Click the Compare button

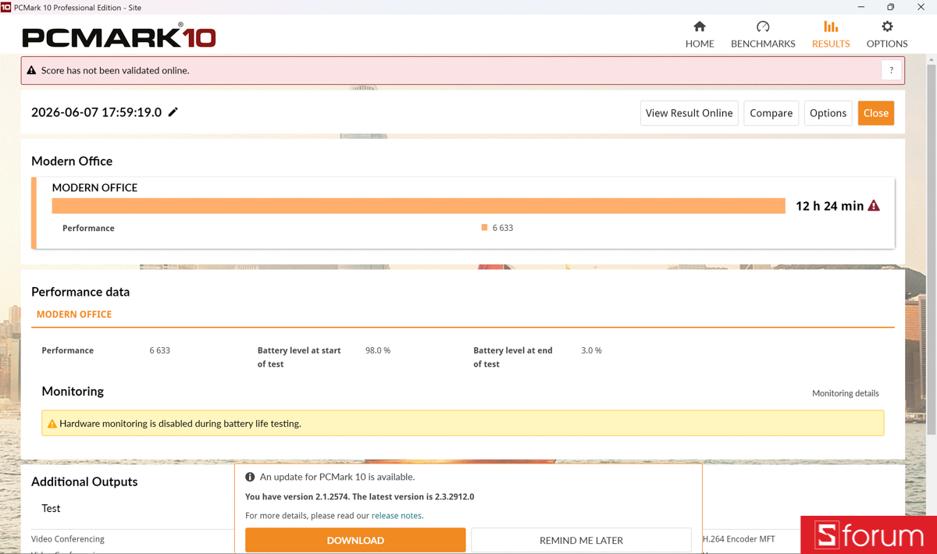771,113
